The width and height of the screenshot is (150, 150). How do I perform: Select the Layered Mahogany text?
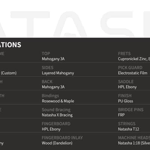click(x=58, y=73)
